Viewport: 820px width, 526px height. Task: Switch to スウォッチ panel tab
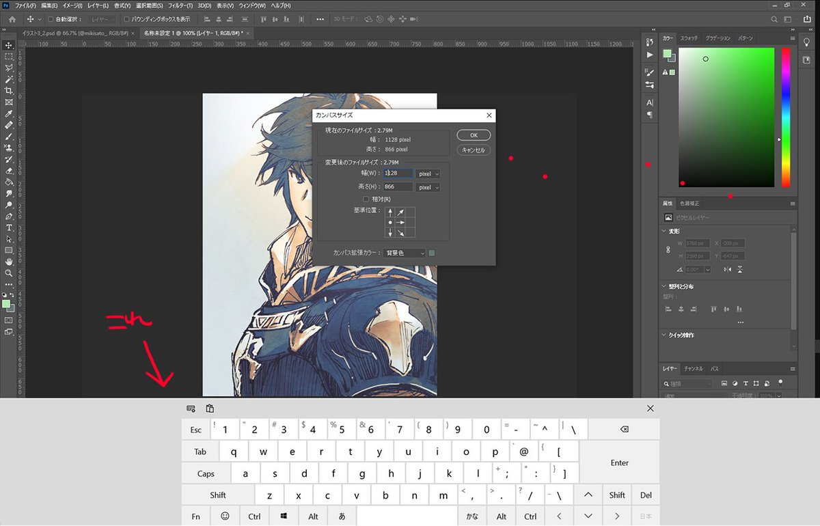pos(689,38)
